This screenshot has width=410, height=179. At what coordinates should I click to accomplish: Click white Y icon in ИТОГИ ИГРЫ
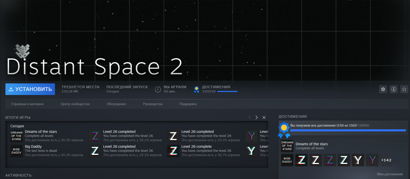click(251, 151)
